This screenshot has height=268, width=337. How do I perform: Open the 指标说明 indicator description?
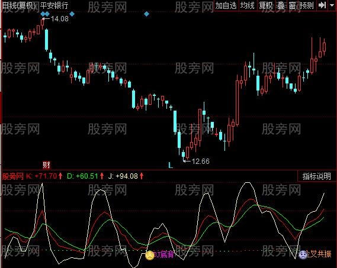tap(316, 176)
